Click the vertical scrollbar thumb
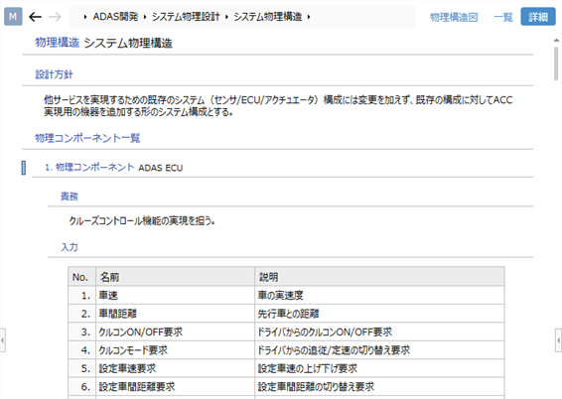This screenshot has width=562, height=399. point(556,64)
